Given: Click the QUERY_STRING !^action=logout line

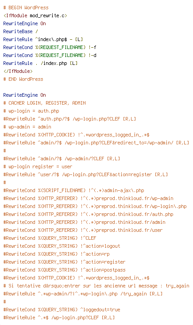Looking at the screenshot, I should 62,246.
